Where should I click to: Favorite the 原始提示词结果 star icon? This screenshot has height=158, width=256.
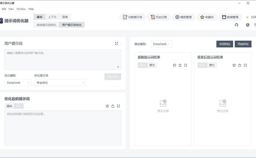pyautogui.click(x=174, y=65)
